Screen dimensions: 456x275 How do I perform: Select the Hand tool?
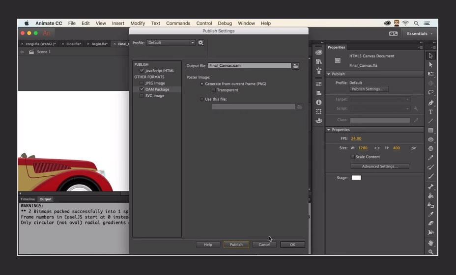pos(431,243)
